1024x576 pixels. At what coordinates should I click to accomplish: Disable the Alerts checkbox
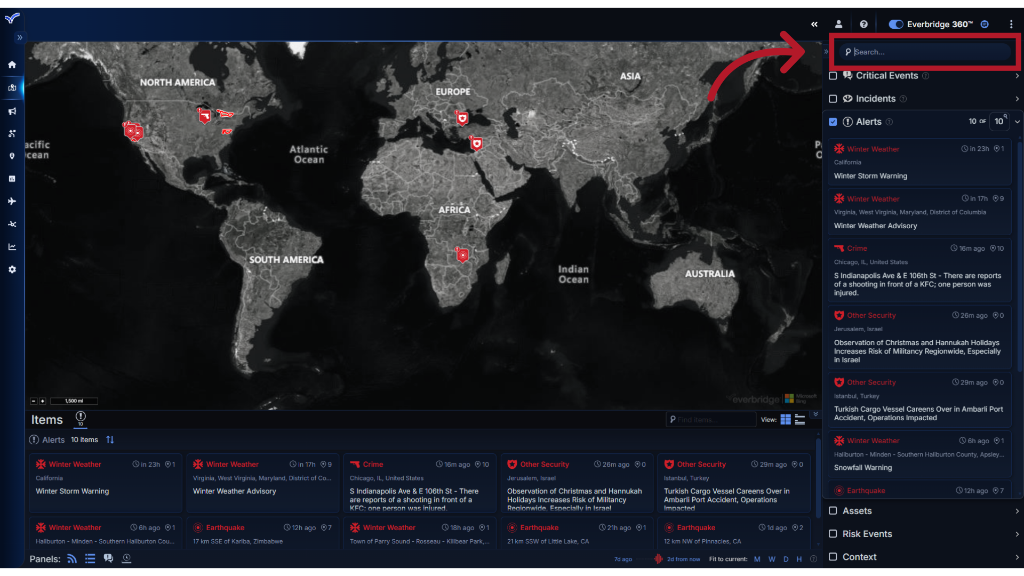coord(833,122)
